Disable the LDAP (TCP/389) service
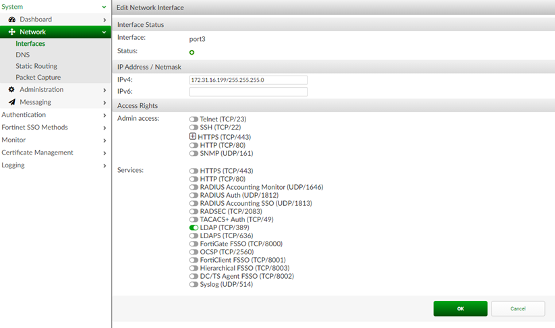 coord(194,228)
